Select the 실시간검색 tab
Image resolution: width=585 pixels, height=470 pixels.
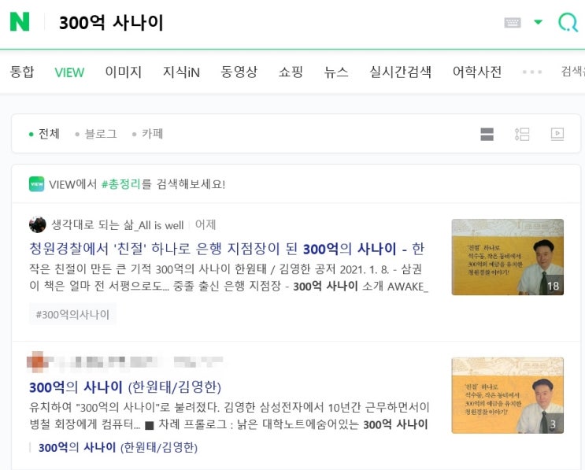click(x=400, y=72)
